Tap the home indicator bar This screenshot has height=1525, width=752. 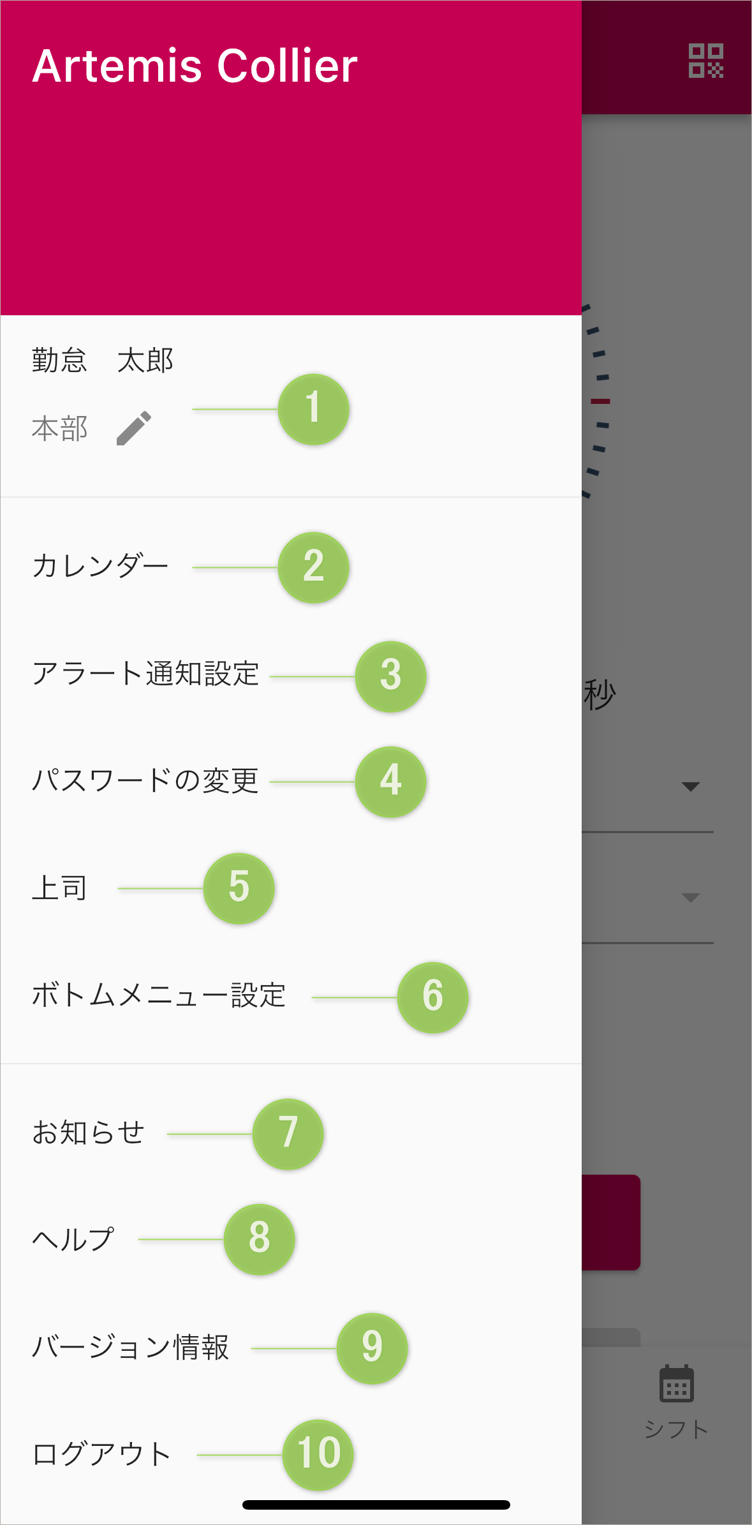376,1505
